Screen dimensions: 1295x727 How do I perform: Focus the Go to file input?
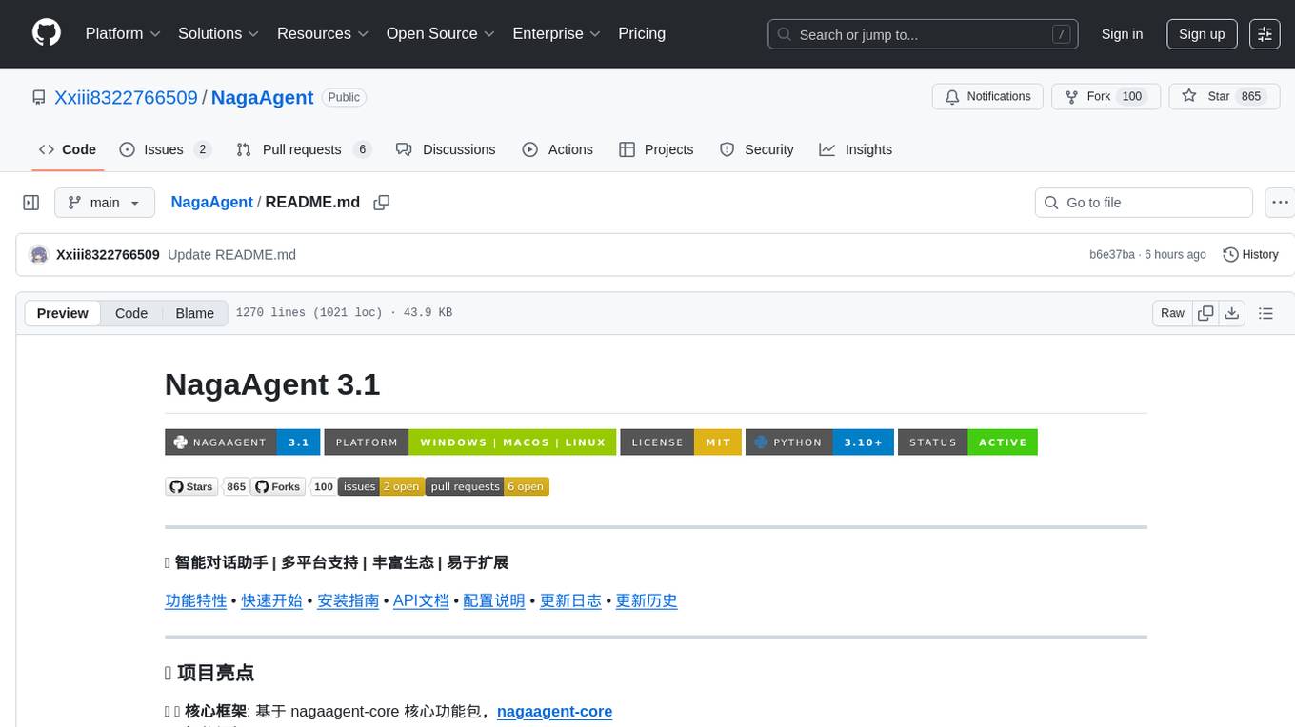pyautogui.click(x=1144, y=203)
